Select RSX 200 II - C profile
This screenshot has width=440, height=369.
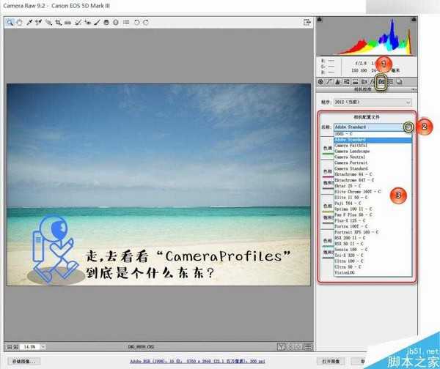tap(373, 238)
